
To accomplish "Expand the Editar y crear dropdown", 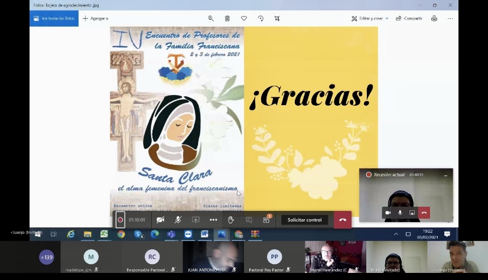I will pyautogui.click(x=370, y=18).
